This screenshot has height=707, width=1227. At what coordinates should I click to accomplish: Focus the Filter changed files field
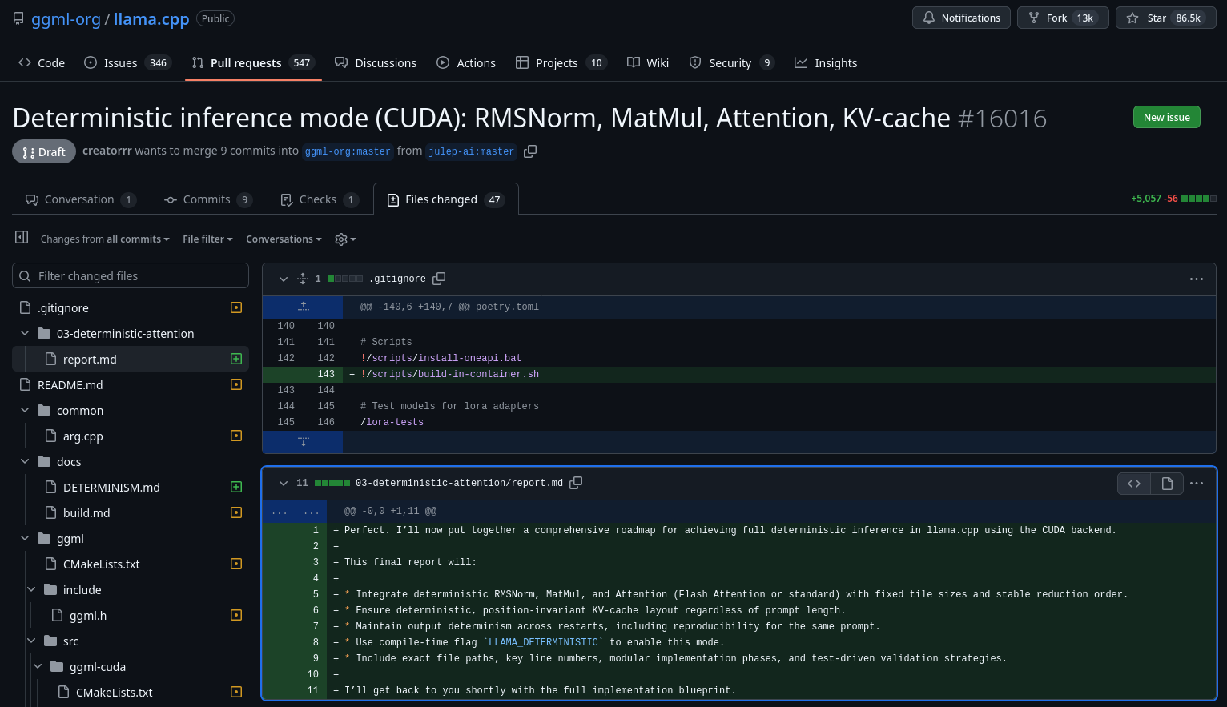coord(131,276)
